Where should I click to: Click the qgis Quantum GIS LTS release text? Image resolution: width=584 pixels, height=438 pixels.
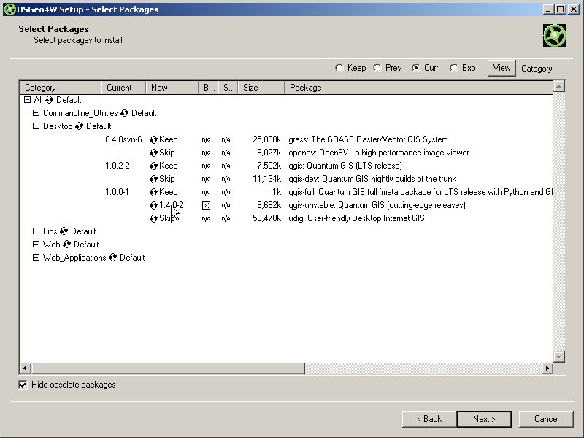coord(345,166)
